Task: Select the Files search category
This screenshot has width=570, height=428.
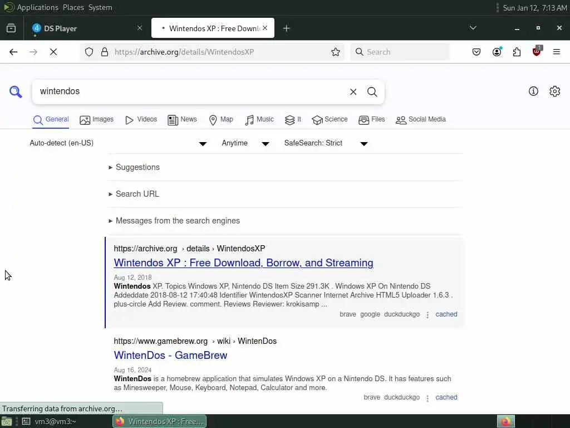Action: pos(371,120)
